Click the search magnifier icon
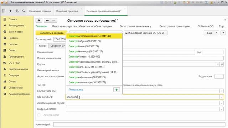Image resolution: width=228 pixels, height=128 pixels. (x=24, y=11)
